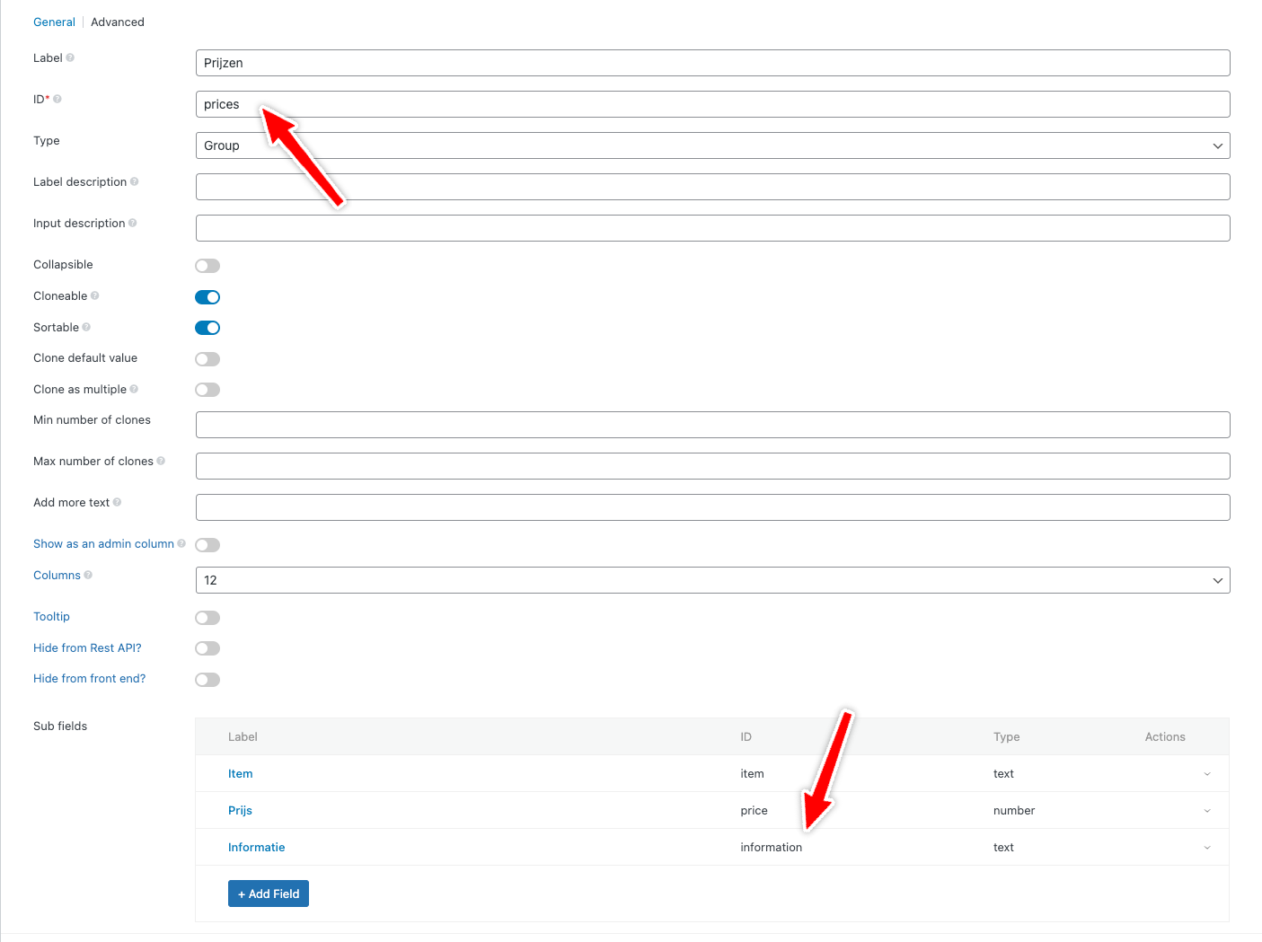1262x942 pixels.
Task: Open the Informatie sub field
Action: coord(257,847)
